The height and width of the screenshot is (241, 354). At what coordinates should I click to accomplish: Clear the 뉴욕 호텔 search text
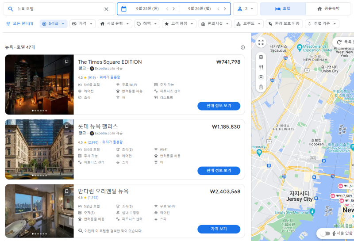(106, 9)
